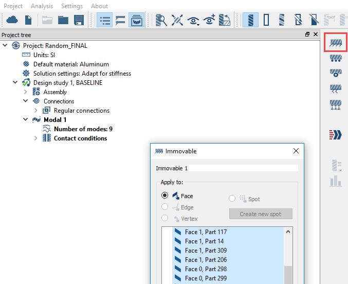
Task: Click the zoom to fit magnifier icon
Action: (x=161, y=21)
